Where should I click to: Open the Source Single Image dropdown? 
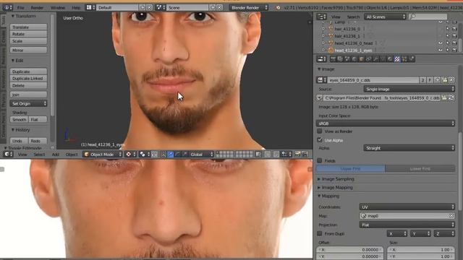[409, 89]
